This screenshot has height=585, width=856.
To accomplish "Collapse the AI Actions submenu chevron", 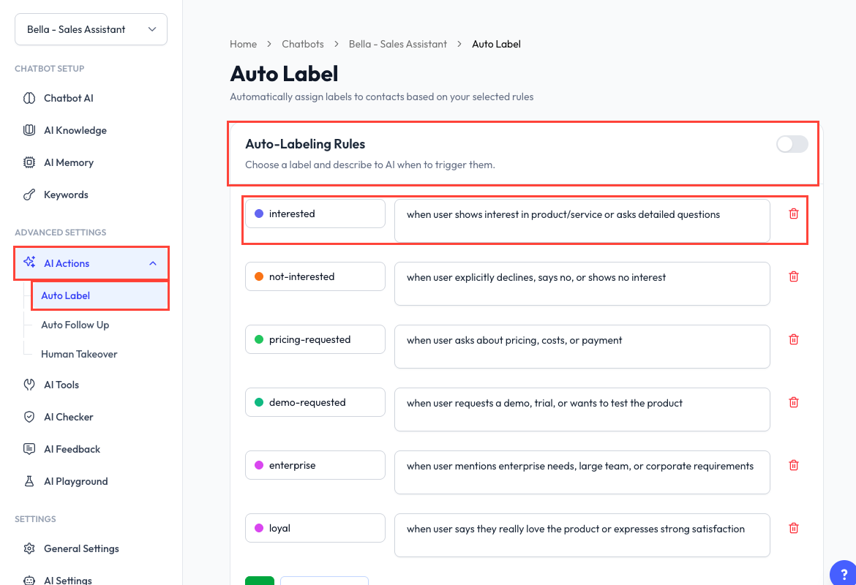I will pyautogui.click(x=153, y=263).
